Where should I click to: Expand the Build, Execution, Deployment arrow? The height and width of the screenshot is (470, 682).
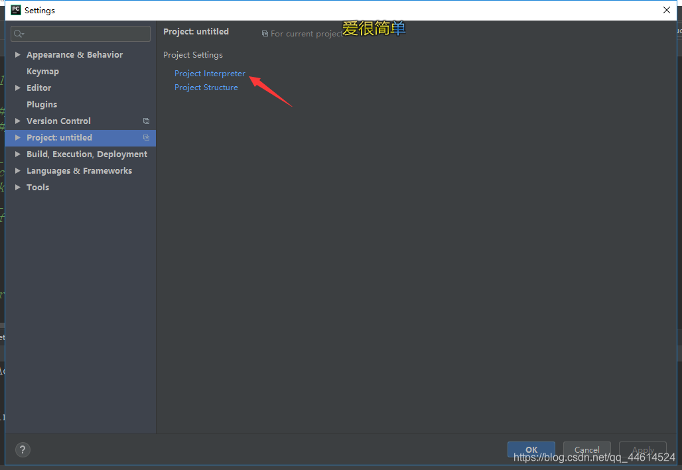click(x=17, y=154)
